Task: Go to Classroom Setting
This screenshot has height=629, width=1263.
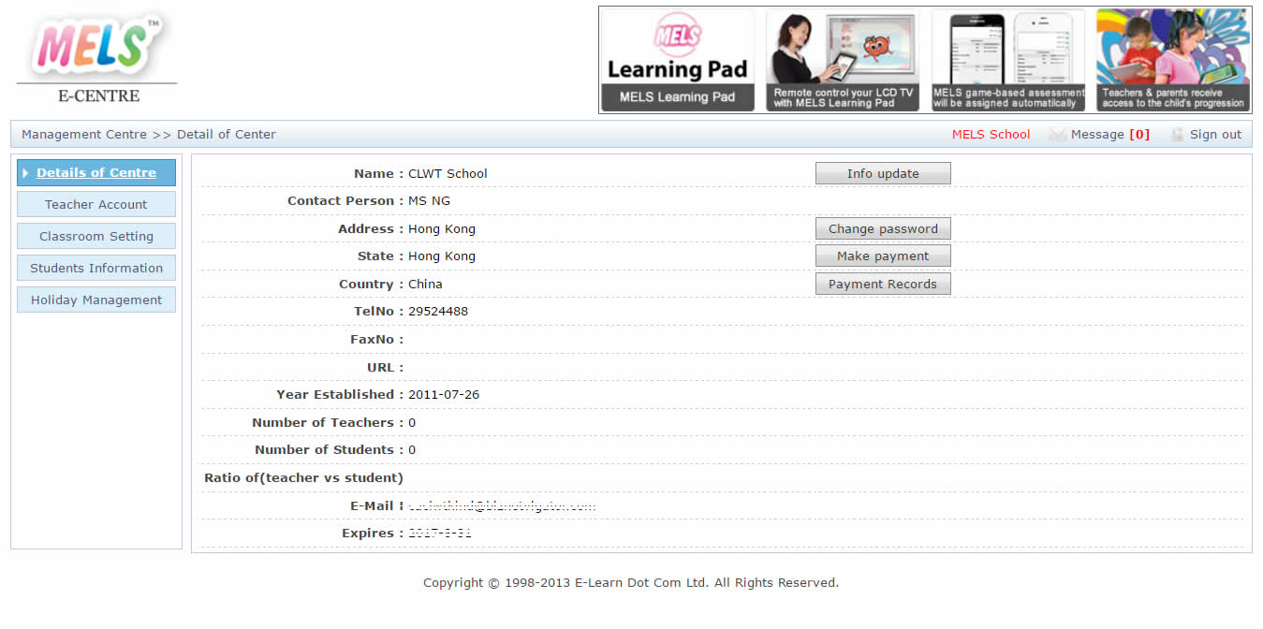Action: [96, 237]
